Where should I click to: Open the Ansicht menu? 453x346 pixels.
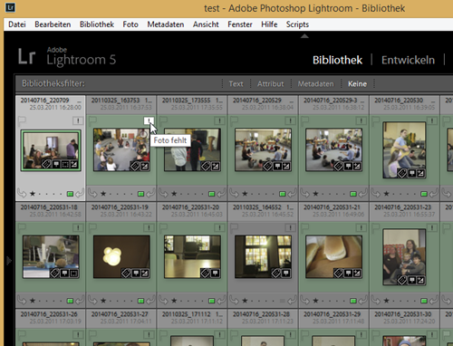(x=206, y=24)
